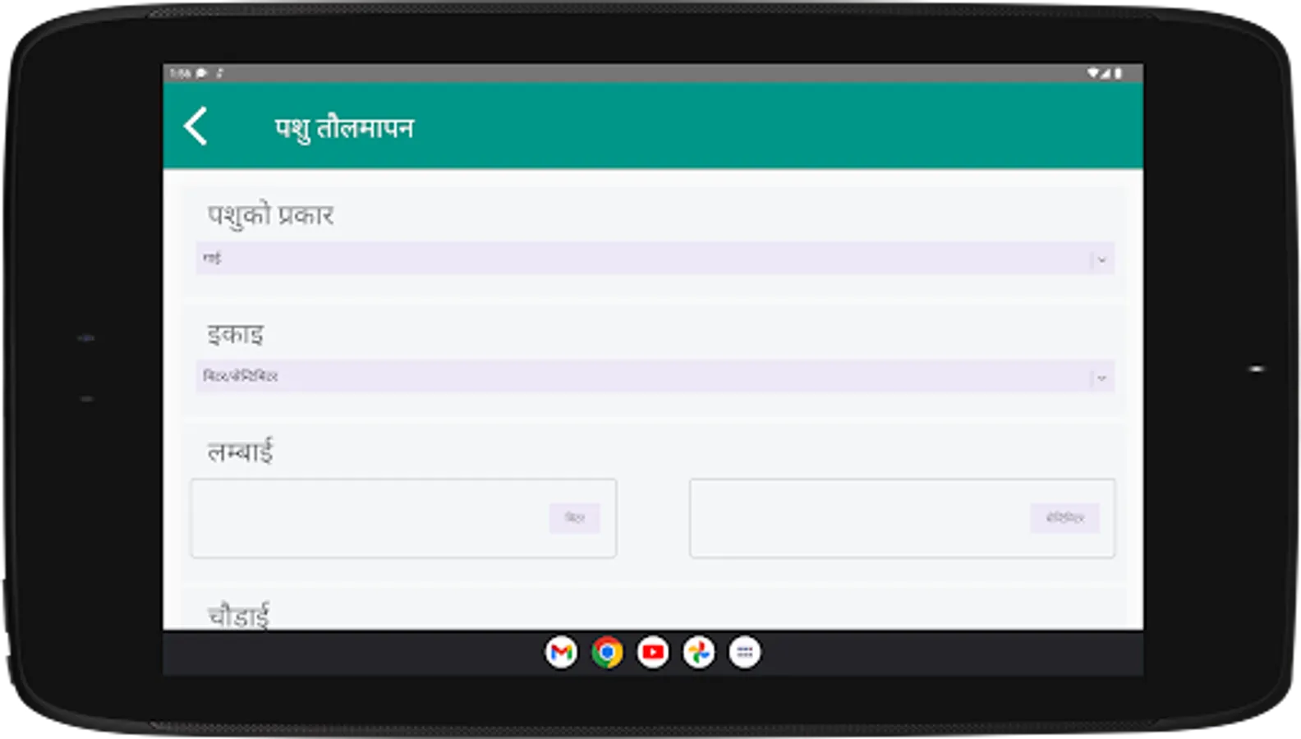Screen dimensions: 1301x739
Task: Tap the notification icon in the status bar
Action: (201, 73)
